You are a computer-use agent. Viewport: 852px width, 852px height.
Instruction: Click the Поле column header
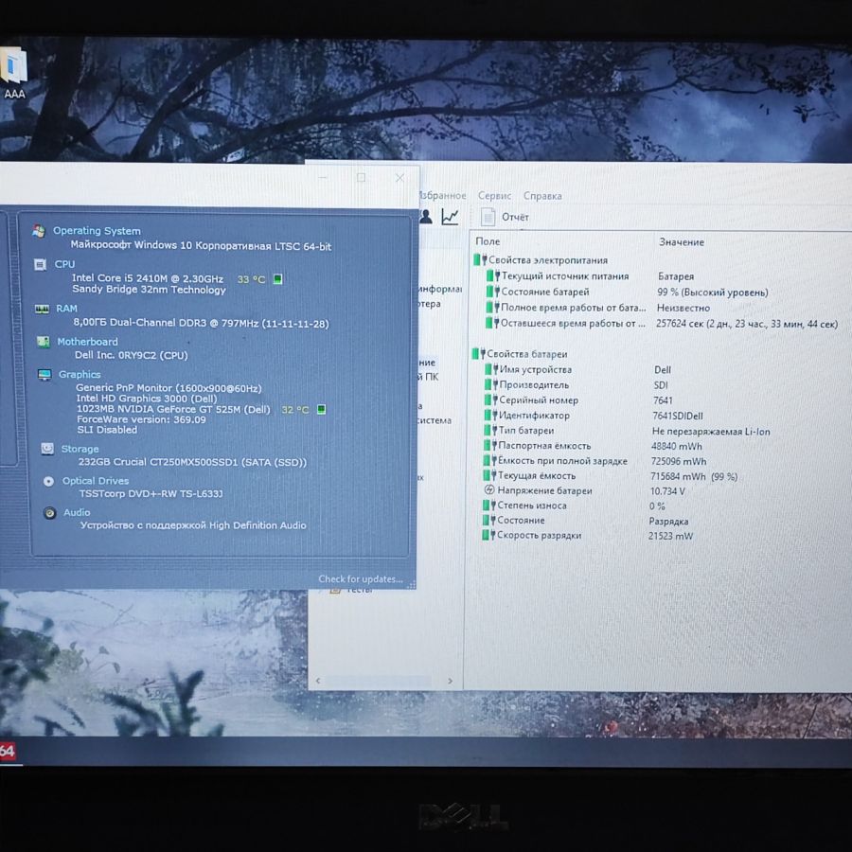pyautogui.click(x=488, y=241)
